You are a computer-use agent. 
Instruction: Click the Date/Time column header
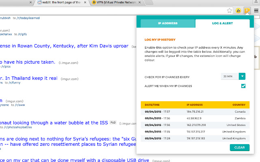point(152,104)
